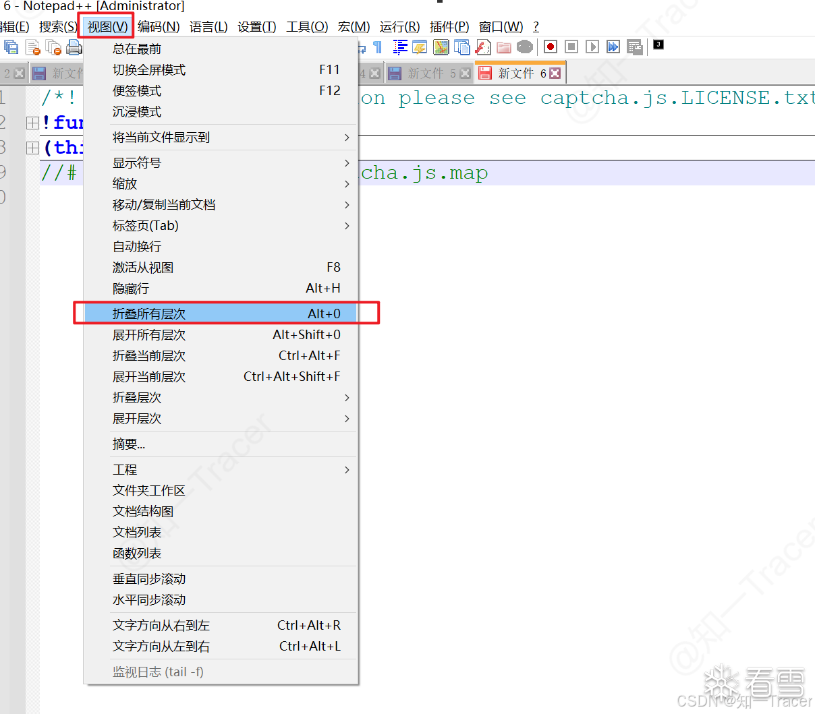This screenshot has width=815, height=714.
Task: Choose 展开所有层次 menu item
Action: [x=221, y=335]
